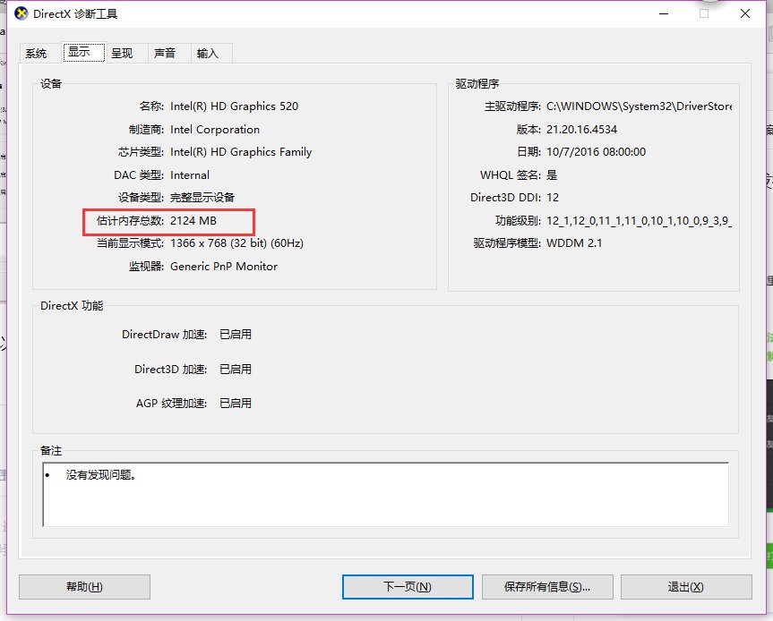The width and height of the screenshot is (773, 621).
Task: Minimize the DirectX diagnostic window
Action: pyautogui.click(x=664, y=13)
